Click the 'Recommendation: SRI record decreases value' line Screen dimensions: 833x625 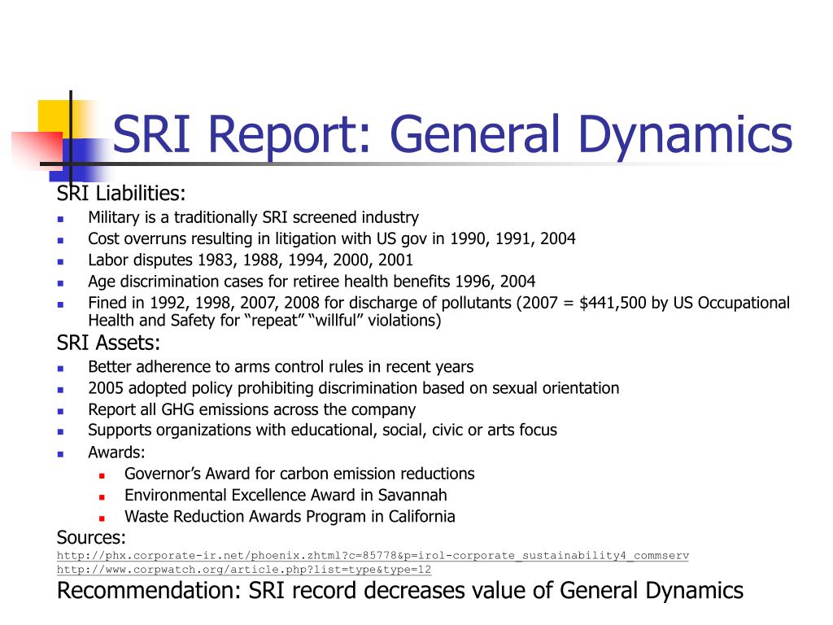pyautogui.click(x=400, y=591)
